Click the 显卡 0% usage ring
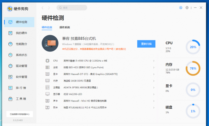 pos(193,90)
